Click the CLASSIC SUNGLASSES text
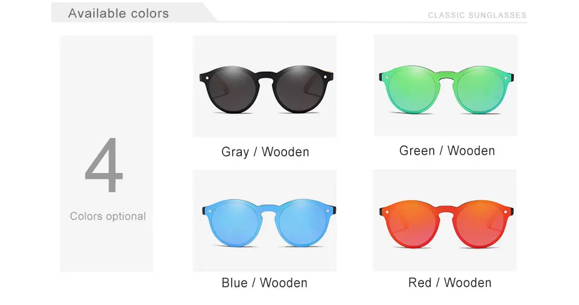Screen dimensions: 579x305 click(x=477, y=15)
